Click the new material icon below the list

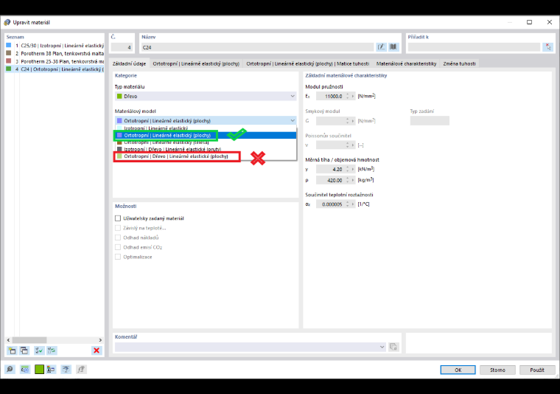click(x=12, y=350)
